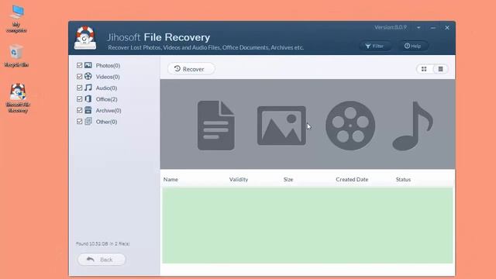Viewport: 496px width, 279px height.
Task: Click the large picture preview icon
Action: (x=281, y=126)
